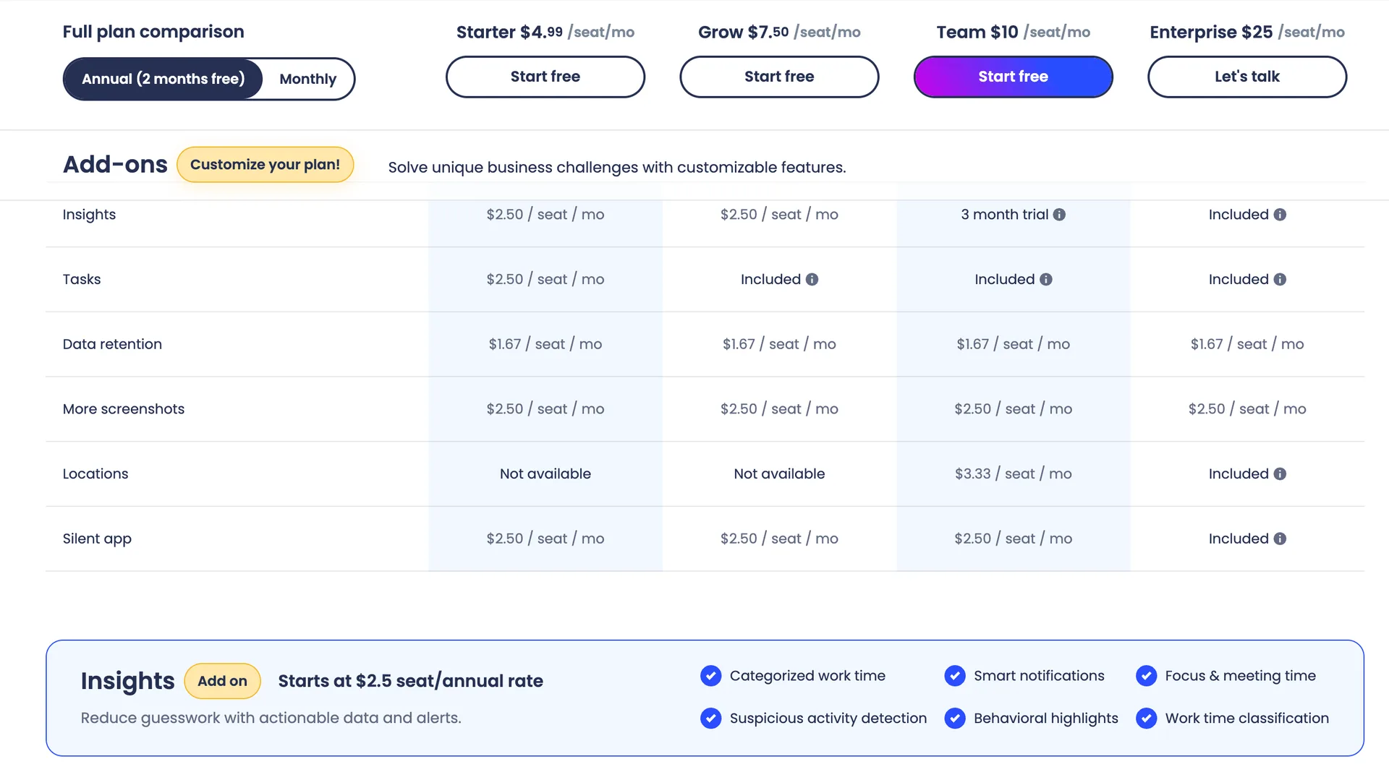Image resolution: width=1389 pixels, height=767 pixels.
Task: Click the Customize your plan! badge
Action: (266, 165)
